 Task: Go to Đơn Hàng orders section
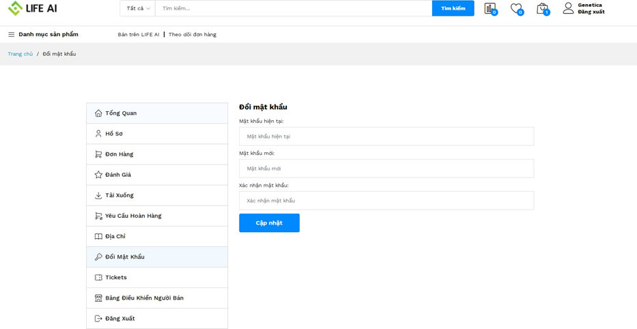click(119, 154)
